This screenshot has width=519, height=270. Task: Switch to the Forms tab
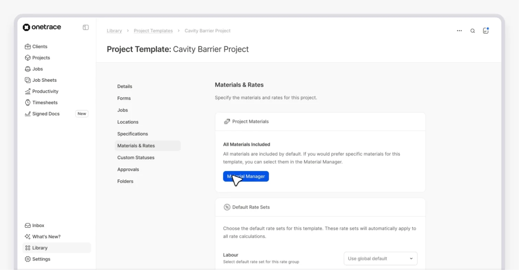click(x=124, y=98)
